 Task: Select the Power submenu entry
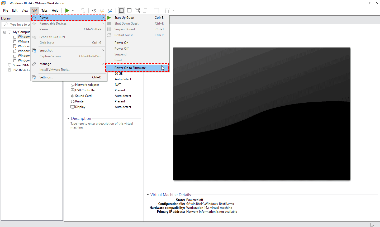pos(69,18)
